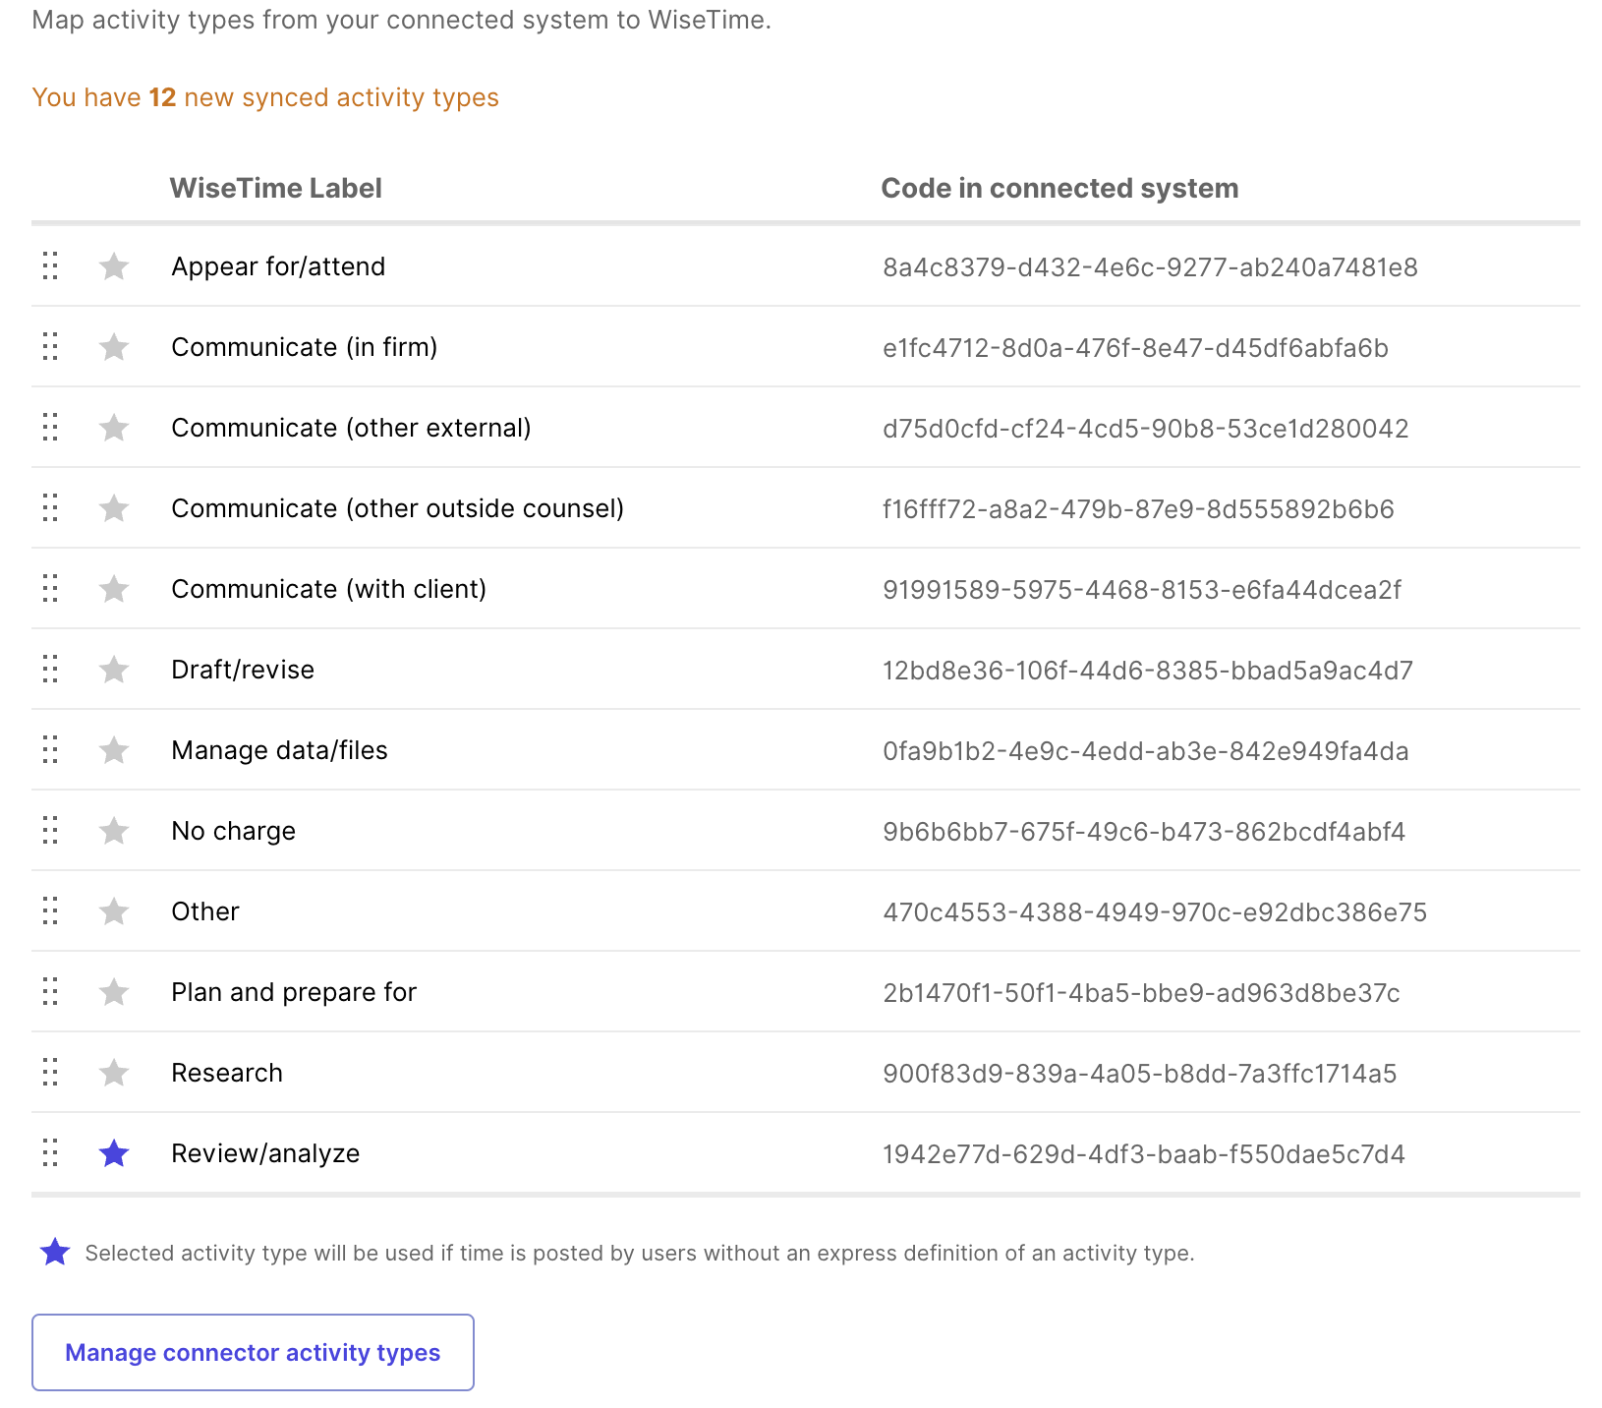Click the Draft/revise label
The width and height of the screenshot is (1602, 1408).
pyautogui.click(x=243, y=670)
